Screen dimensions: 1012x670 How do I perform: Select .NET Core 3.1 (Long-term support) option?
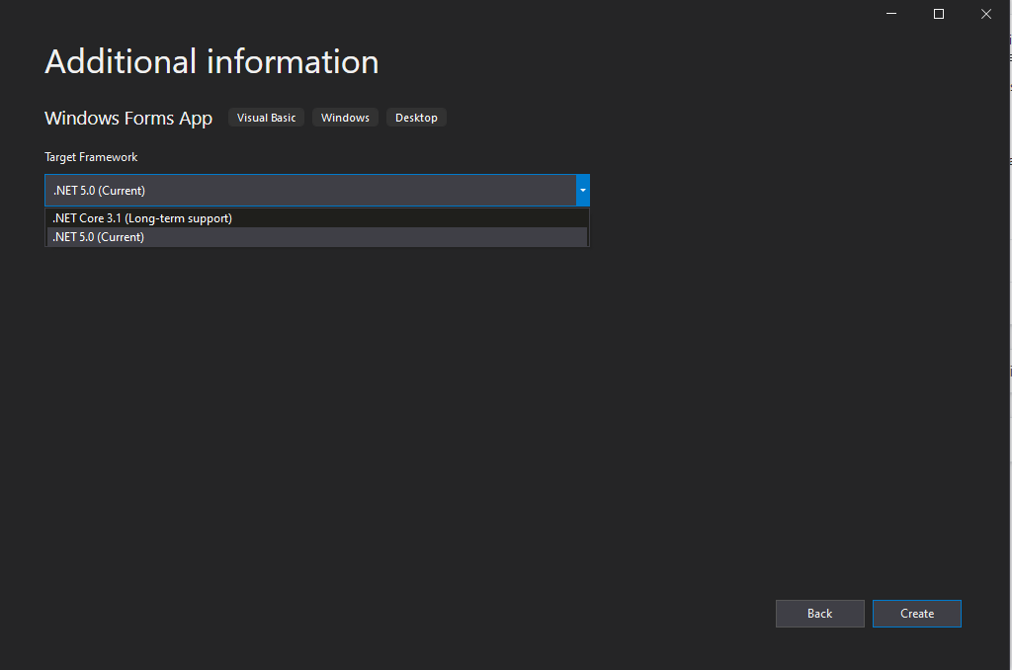pyautogui.click(x=317, y=218)
